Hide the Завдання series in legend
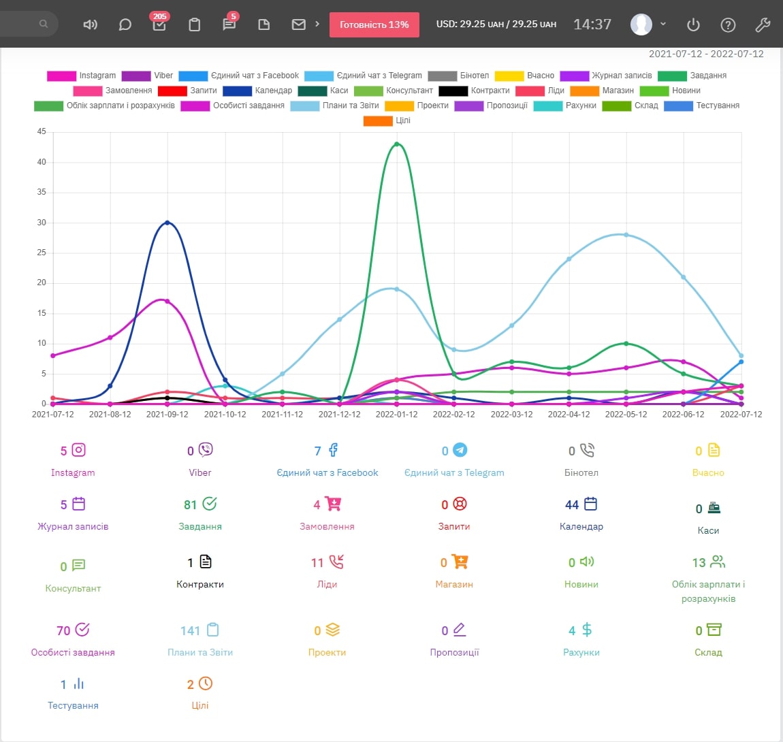The image size is (783, 742). click(692, 76)
